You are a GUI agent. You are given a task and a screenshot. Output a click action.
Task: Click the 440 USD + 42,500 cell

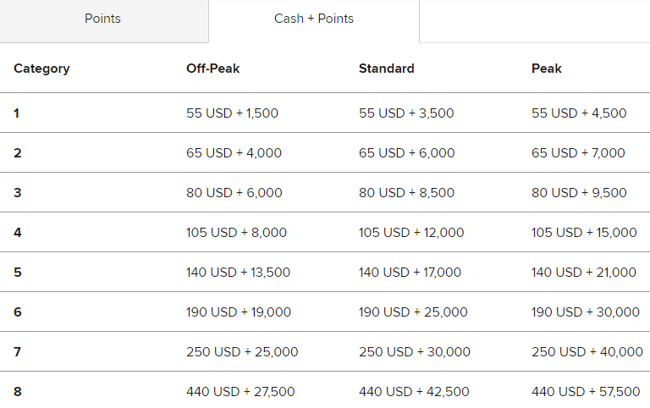click(414, 392)
